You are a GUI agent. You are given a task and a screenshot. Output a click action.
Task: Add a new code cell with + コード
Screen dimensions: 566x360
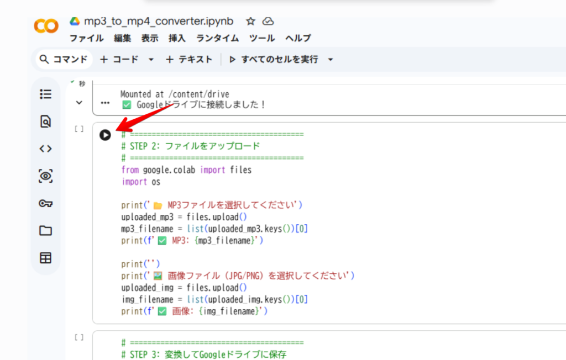pyautogui.click(x=119, y=59)
